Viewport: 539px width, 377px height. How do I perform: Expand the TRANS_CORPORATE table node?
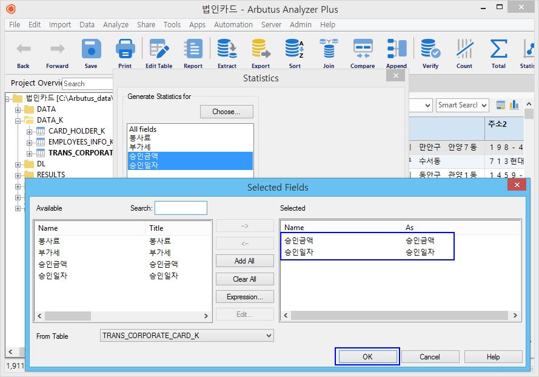(29, 154)
